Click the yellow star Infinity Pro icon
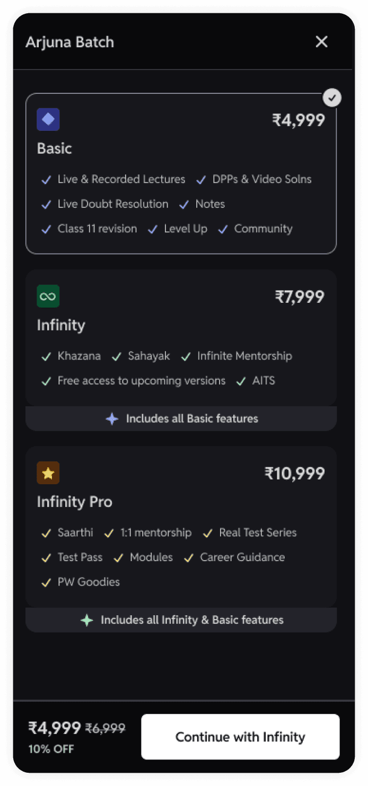The image size is (368, 786). 48,473
